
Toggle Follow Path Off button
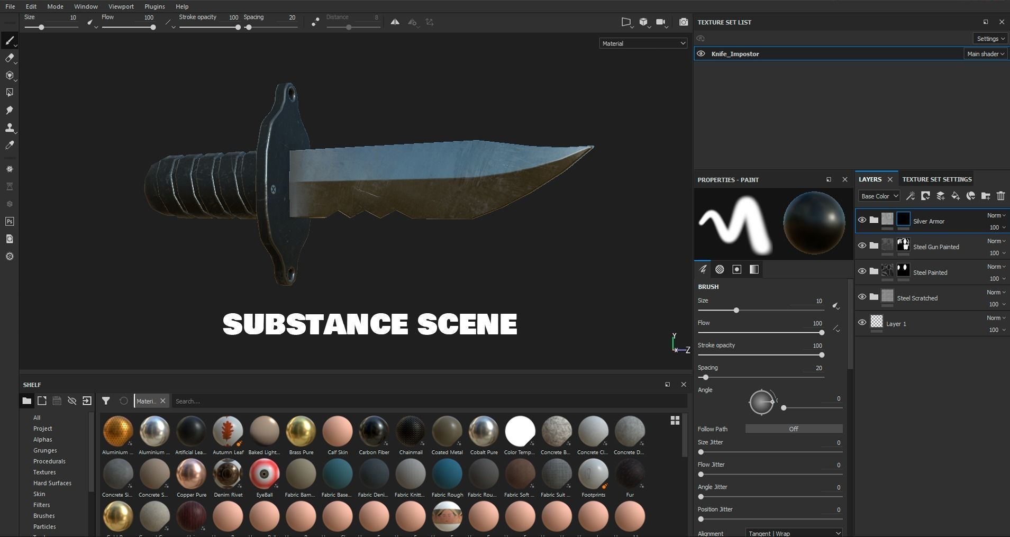click(x=794, y=429)
